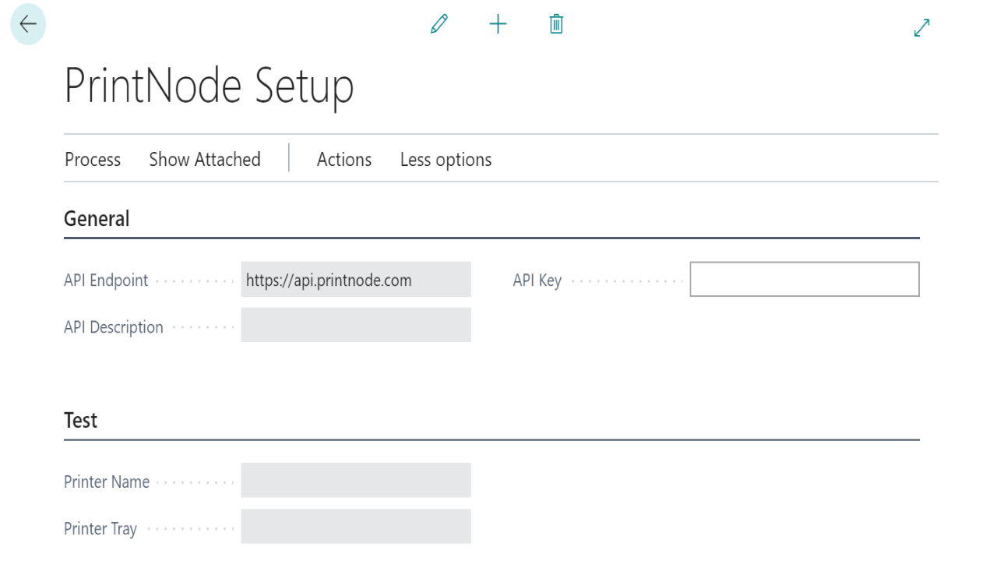This screenshot has height=561, width=997.
Task: Focus the API Key input box
Action: coord(805,279)
